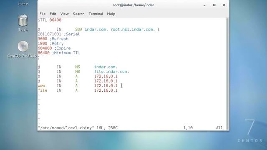Click the file record name

pos(43,90)
